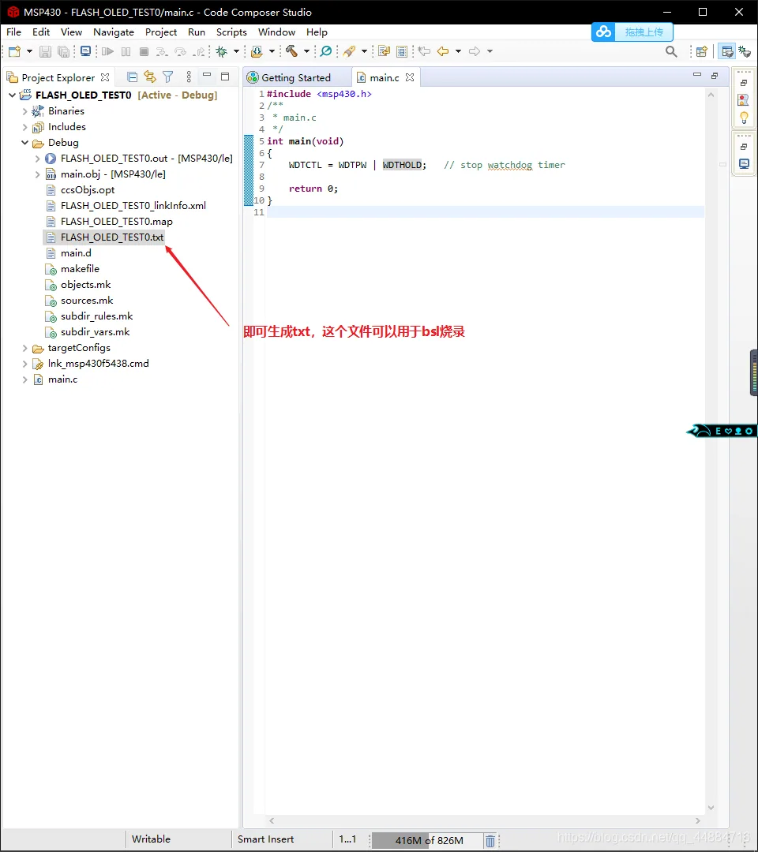Click the garbage collector trash icon

(x=490, y=841)
